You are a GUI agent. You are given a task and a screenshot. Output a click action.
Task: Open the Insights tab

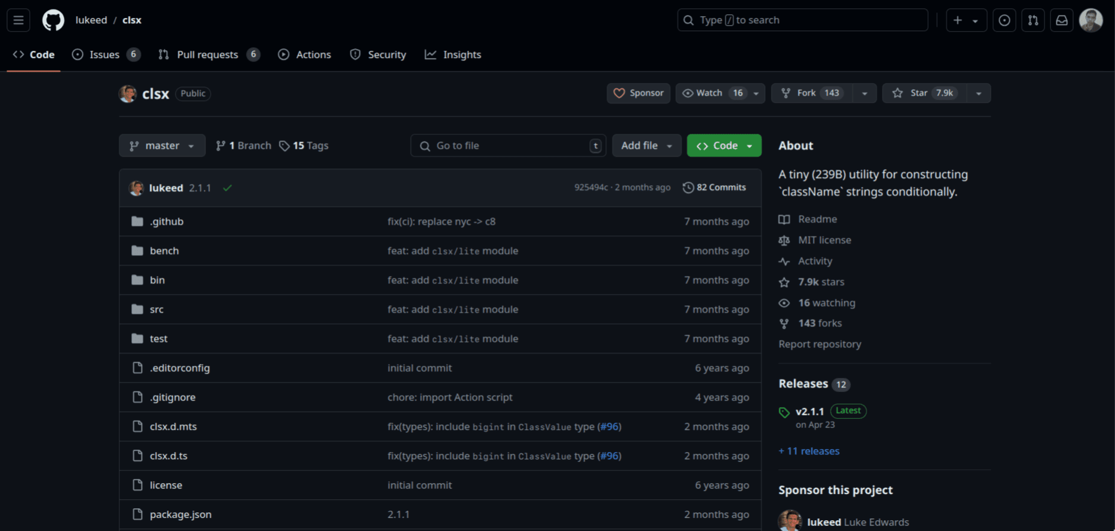453,54
